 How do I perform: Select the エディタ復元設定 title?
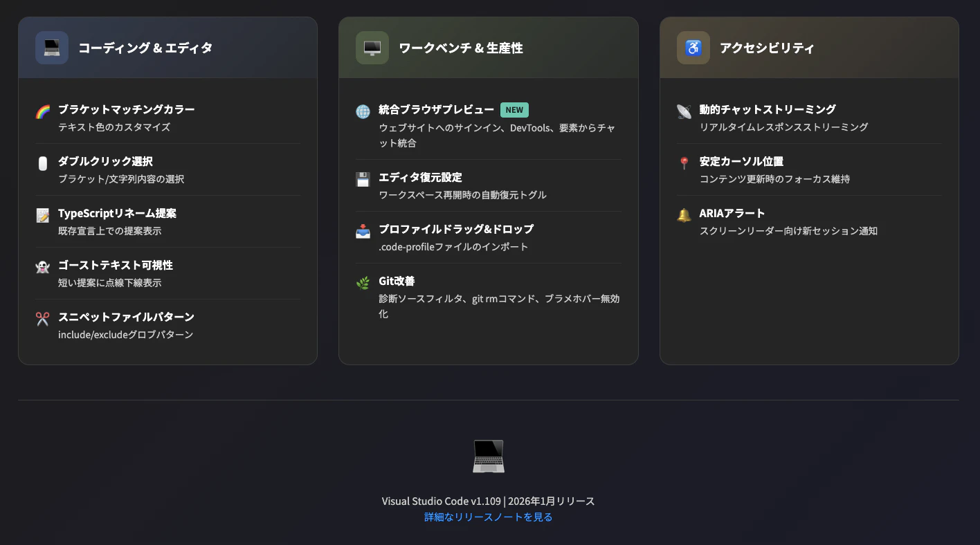(x=420, y=177)
